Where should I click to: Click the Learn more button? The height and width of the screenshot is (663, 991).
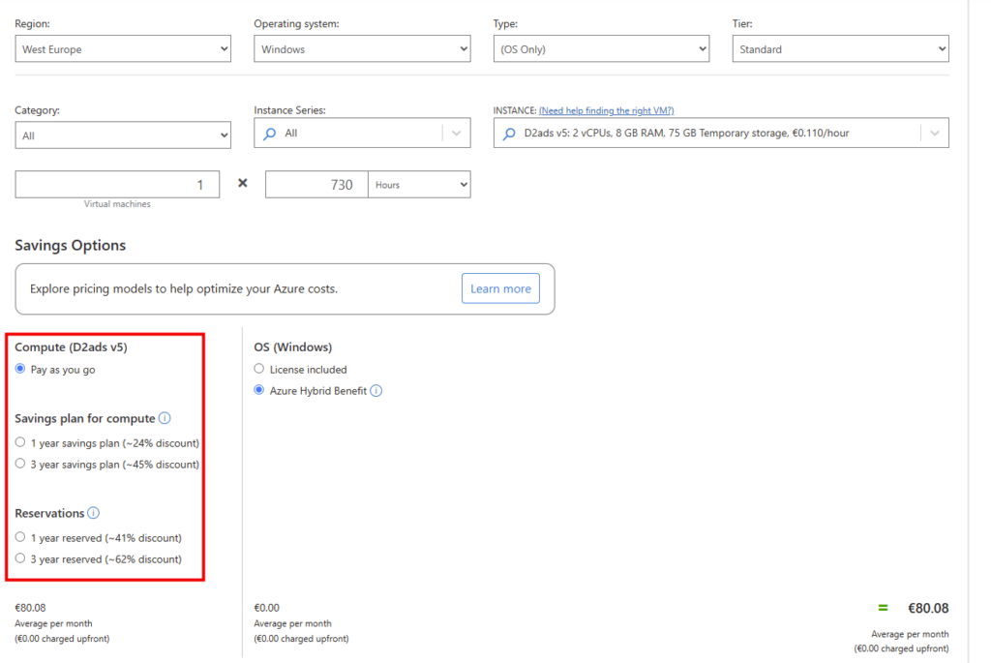point(500,288)
